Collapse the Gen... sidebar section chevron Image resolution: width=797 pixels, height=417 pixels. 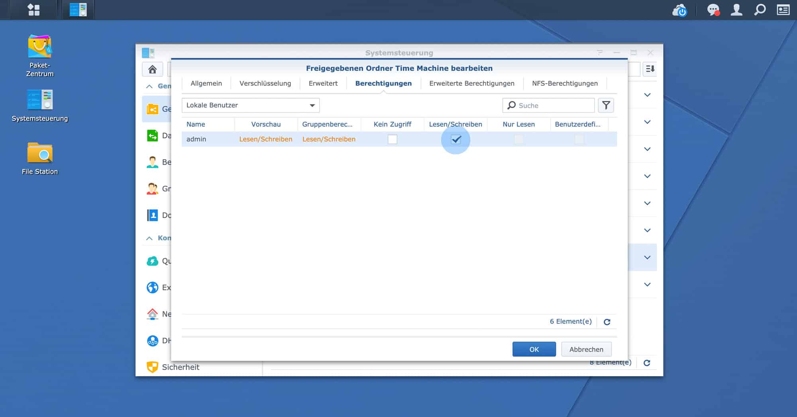click(x=149, y=86)
